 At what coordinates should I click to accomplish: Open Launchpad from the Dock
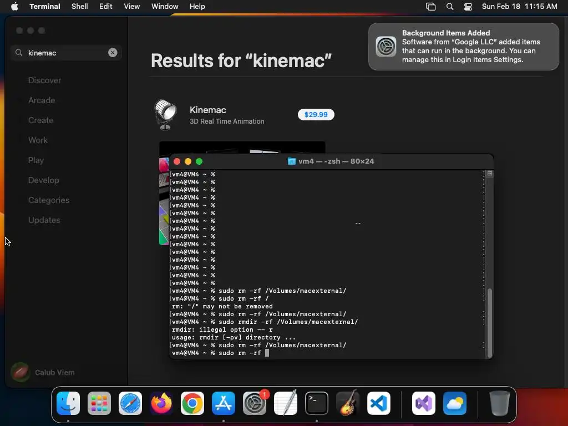point(99,403)
